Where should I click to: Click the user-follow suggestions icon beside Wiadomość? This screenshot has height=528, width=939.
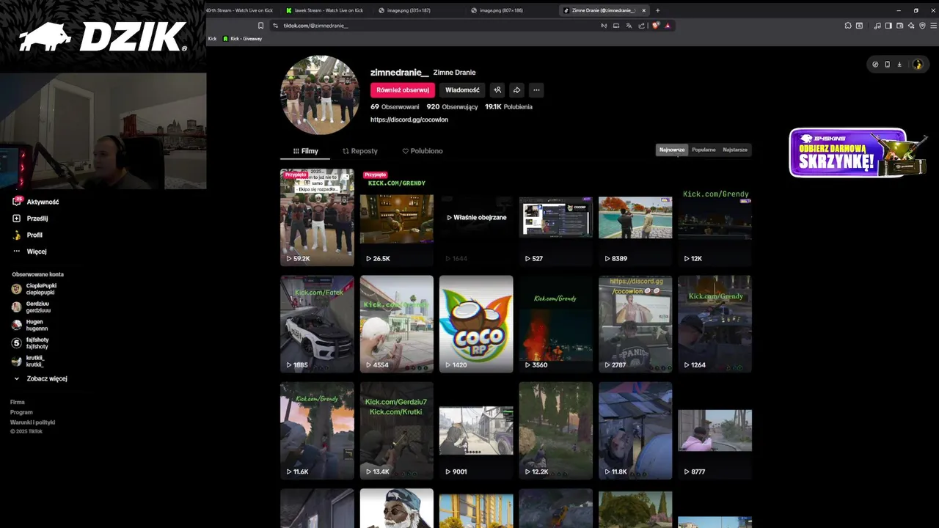coord(497,90)
